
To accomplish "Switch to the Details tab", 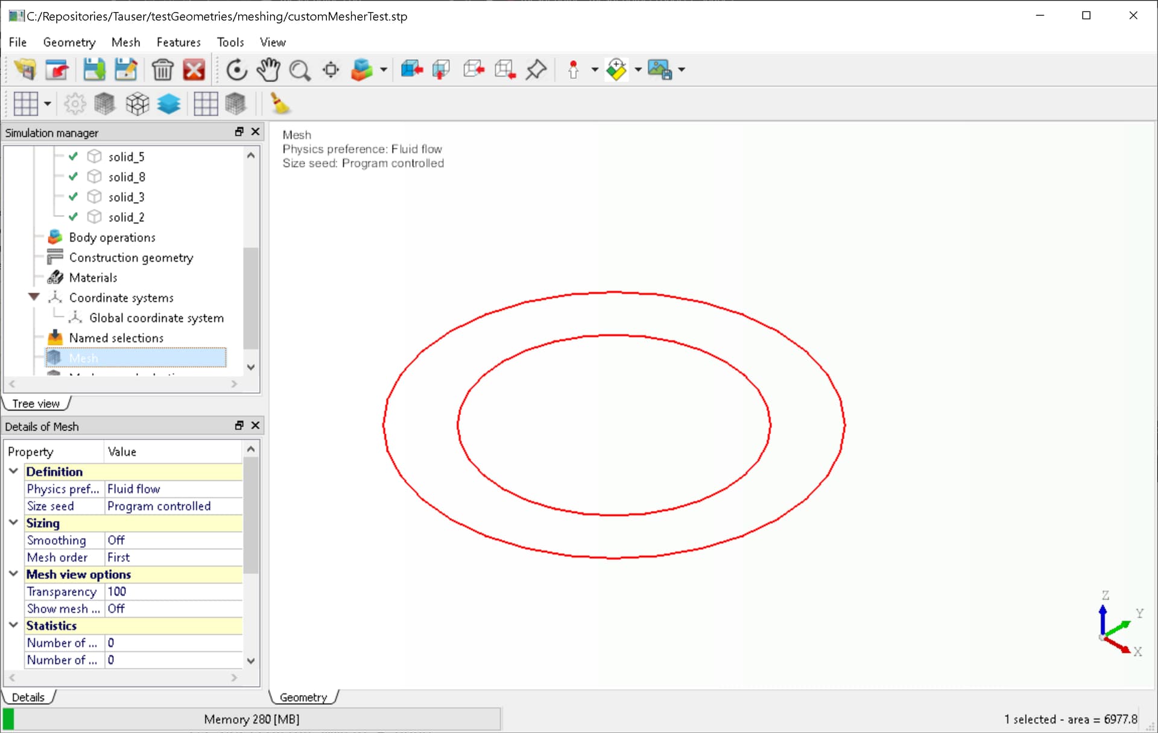I will [28, 697].
